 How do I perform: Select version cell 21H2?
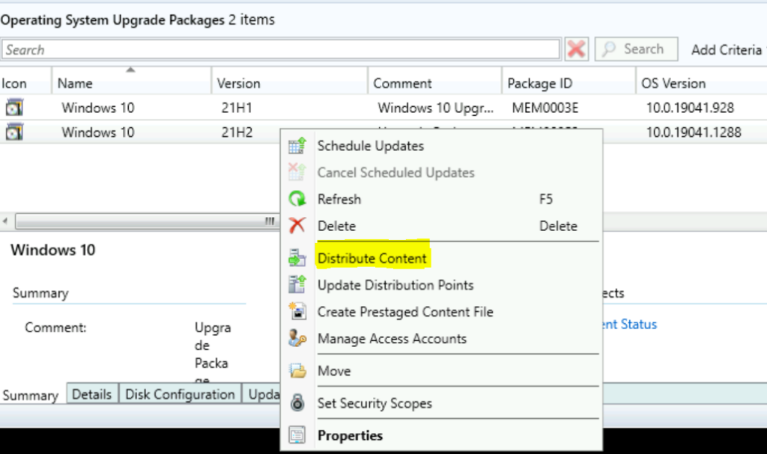(x=237, y=132)
